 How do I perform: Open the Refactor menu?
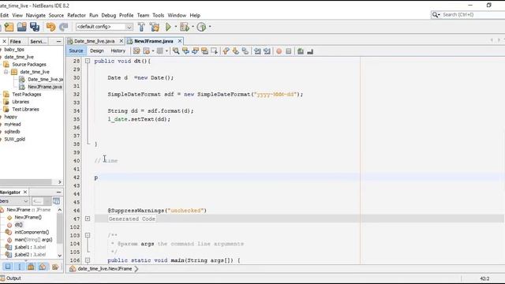click(77, 15)
